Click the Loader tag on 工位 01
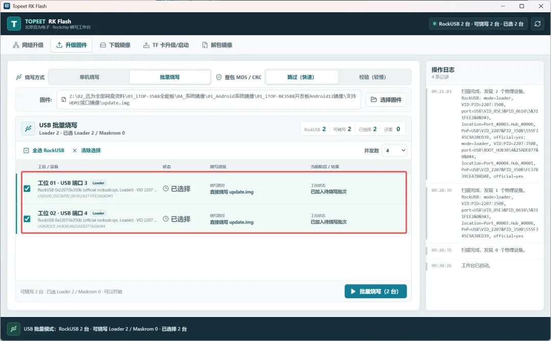This screenshot has height=341, width=551. click(98, 183)
